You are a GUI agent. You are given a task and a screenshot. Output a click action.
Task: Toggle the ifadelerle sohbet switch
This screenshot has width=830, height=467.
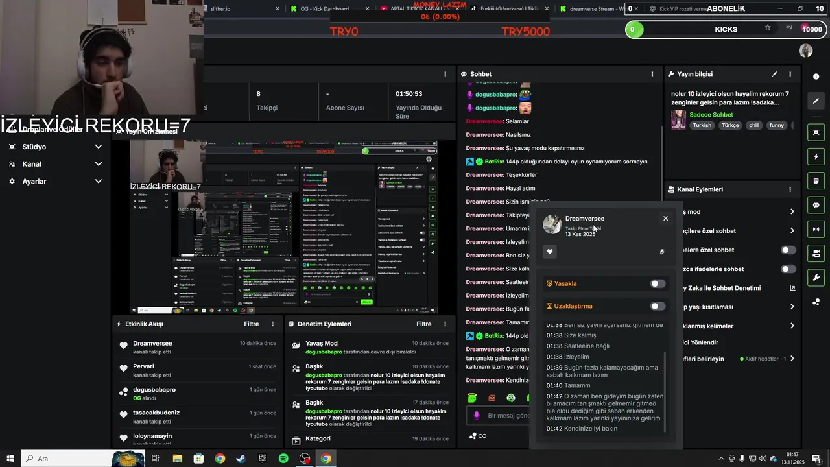coord(788,269)
